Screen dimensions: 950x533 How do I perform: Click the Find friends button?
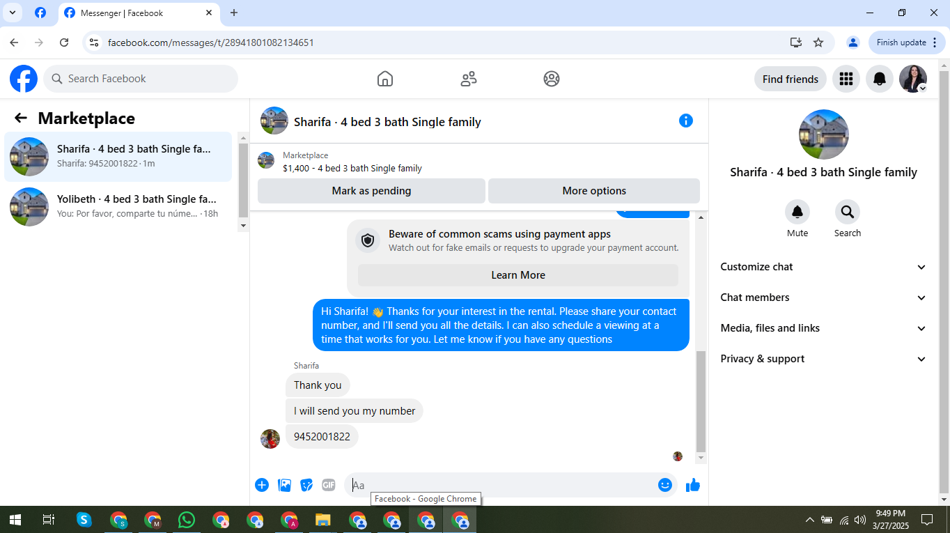click(791, 79)
